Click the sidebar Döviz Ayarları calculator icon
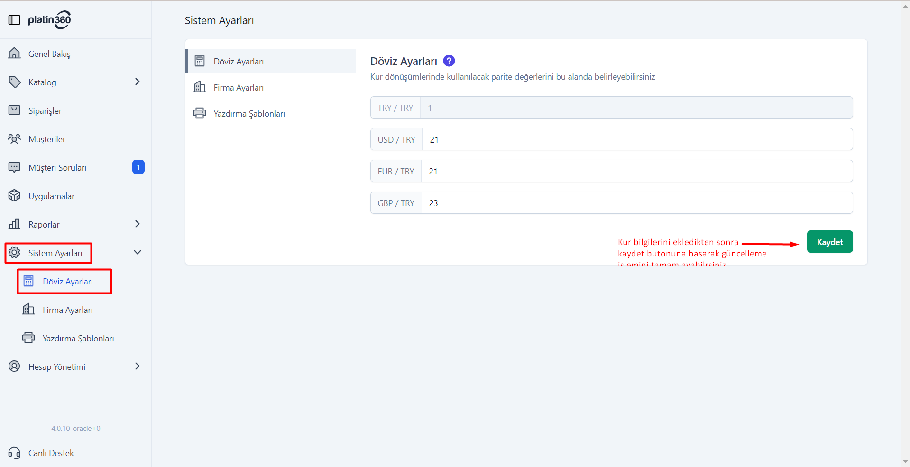 (x=28, y=281)
